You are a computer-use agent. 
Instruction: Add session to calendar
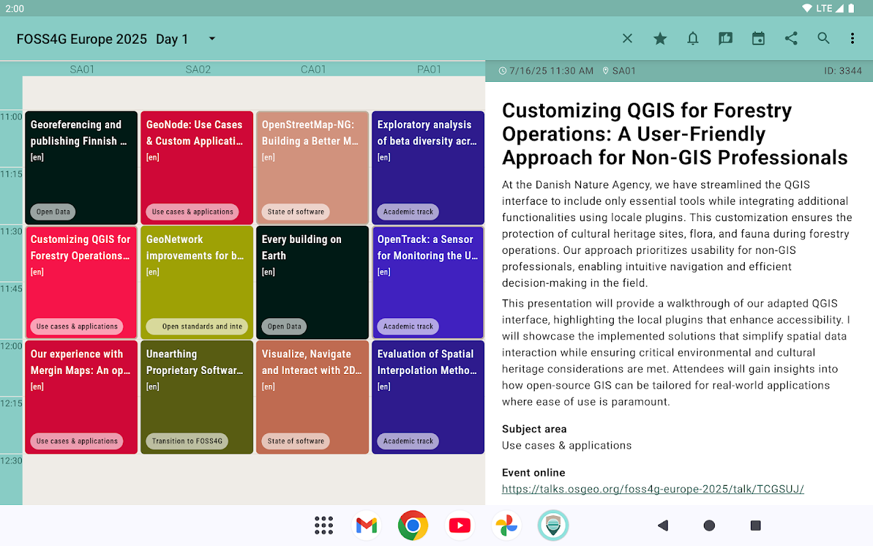click(x=758, y=39)
